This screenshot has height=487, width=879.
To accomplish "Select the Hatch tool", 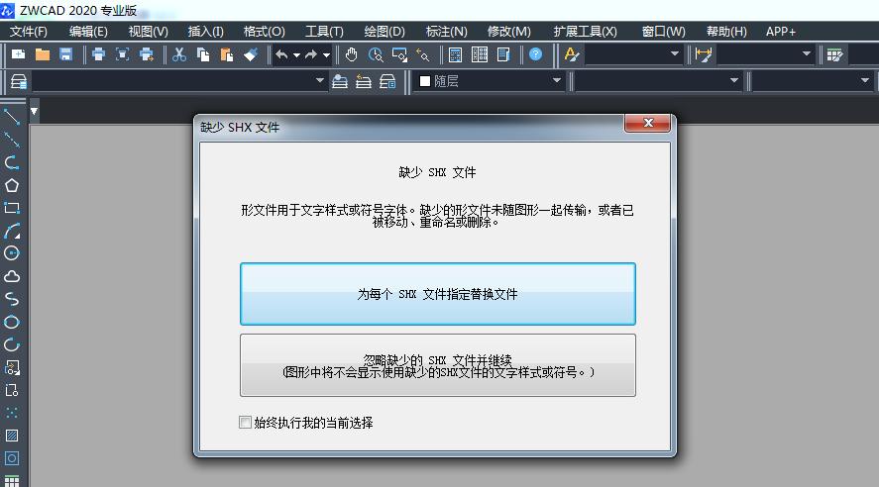I will pos(12,436).
